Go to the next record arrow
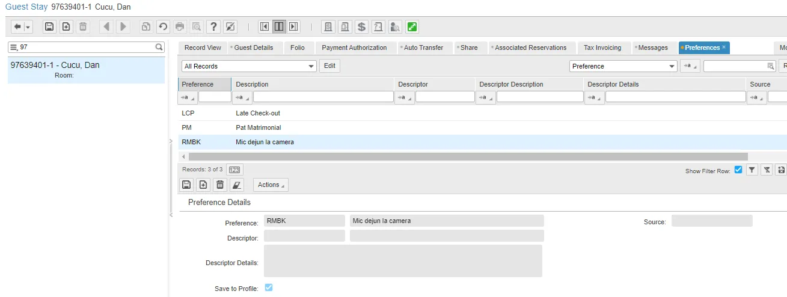The image size is (787, 297). tap(123, 26)
